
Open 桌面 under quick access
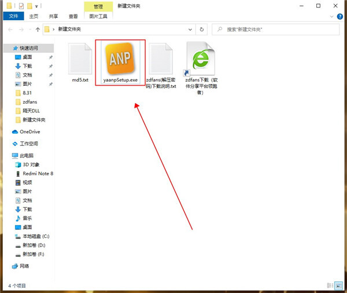(27, 57)
